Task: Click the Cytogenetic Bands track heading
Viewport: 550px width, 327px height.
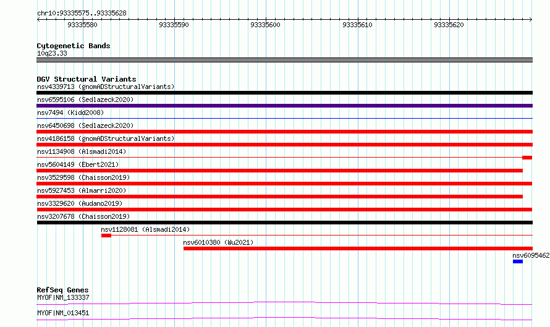Action: pyautogui.click(x=74, y=46)
